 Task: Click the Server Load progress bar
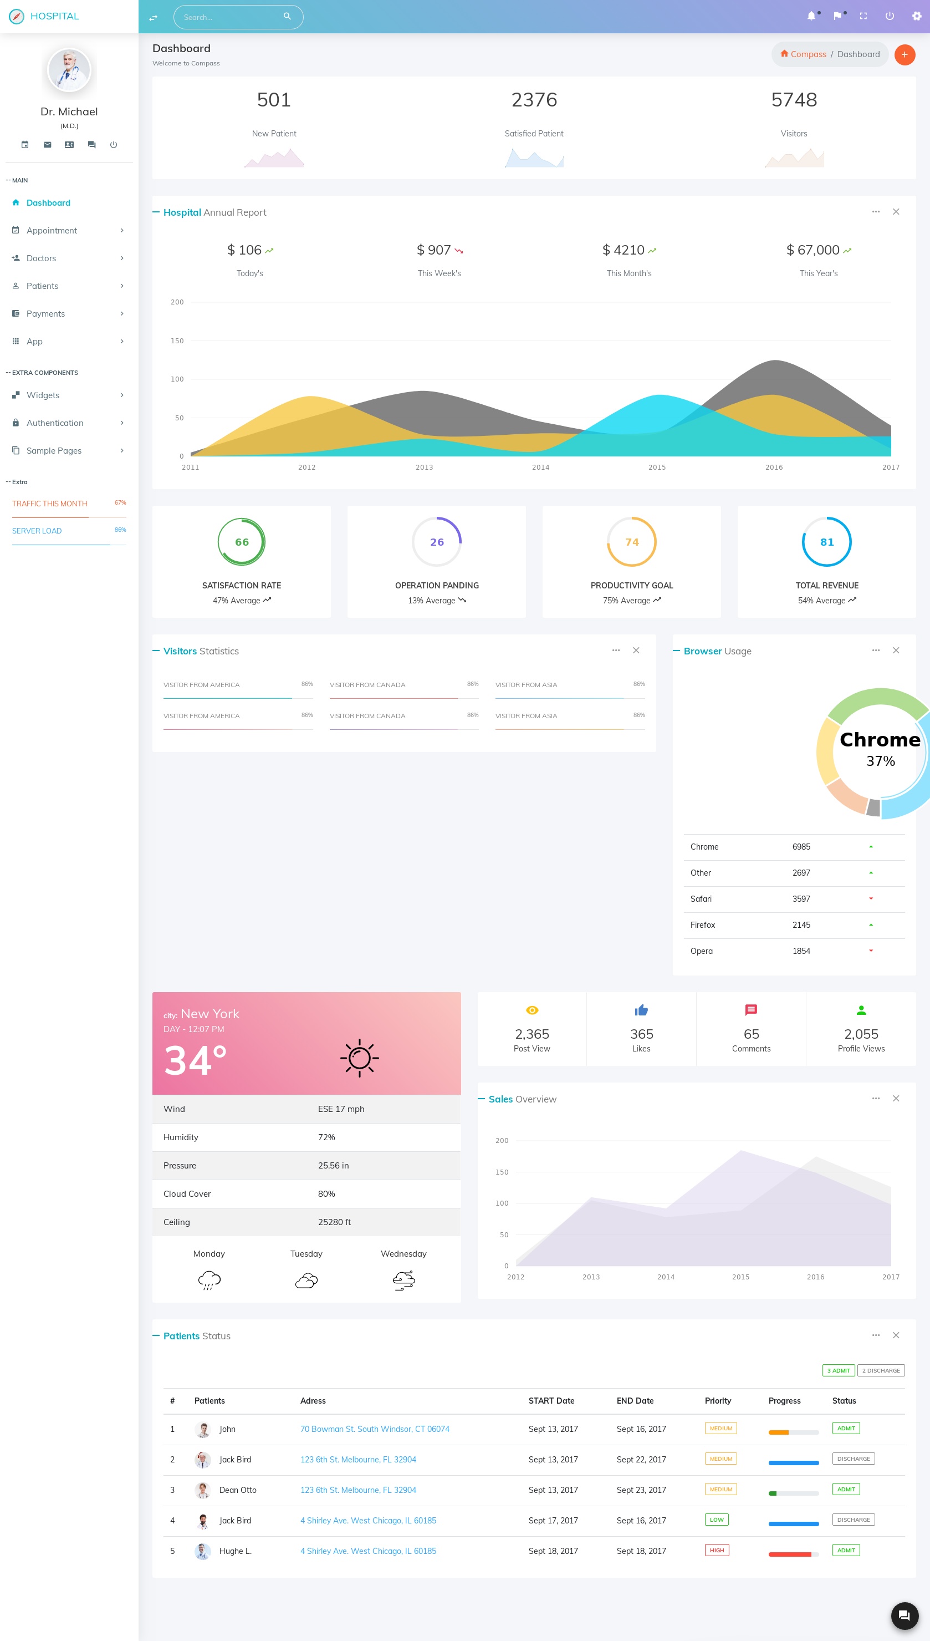pyautogui.click(x=69, y=545)
